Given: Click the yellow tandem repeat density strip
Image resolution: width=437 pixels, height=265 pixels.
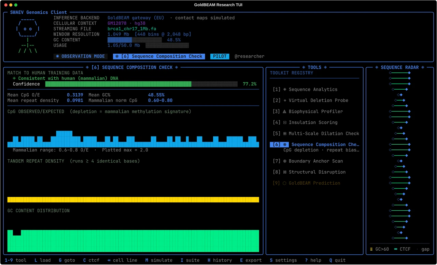Looking at the screenshot, I should pos(133,200).
